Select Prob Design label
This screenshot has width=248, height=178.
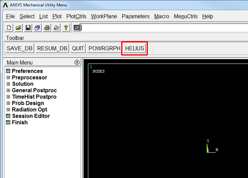28,103
